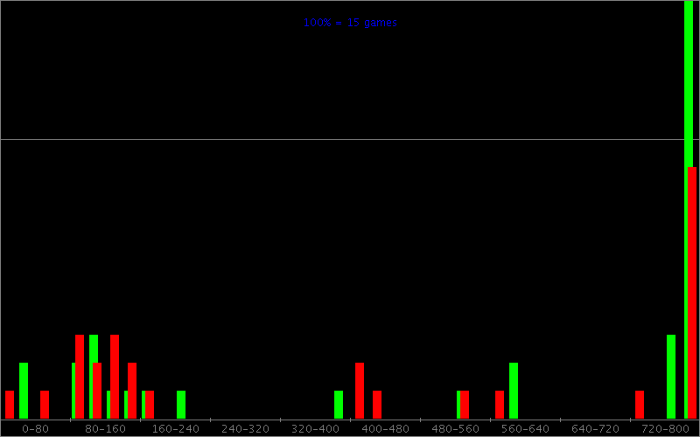Click the short red bar in 720-800 range
The height and width of the screenshot is (437, 700).
(x=640, y=405)
